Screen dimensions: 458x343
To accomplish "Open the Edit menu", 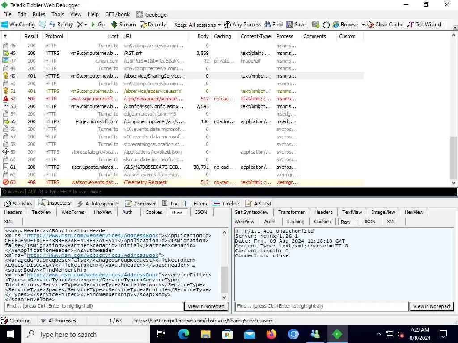I will point(22,14).
